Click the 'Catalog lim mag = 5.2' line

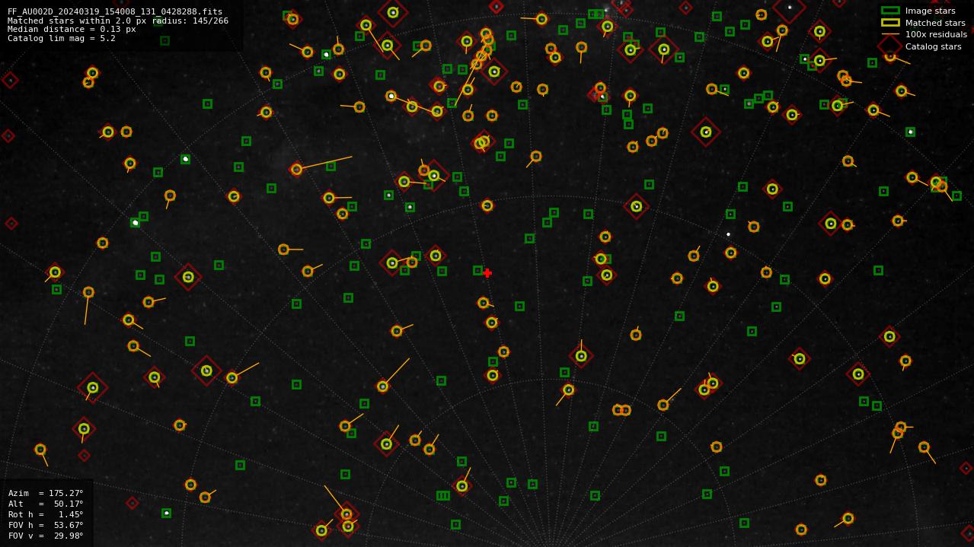tap(62, 38)
